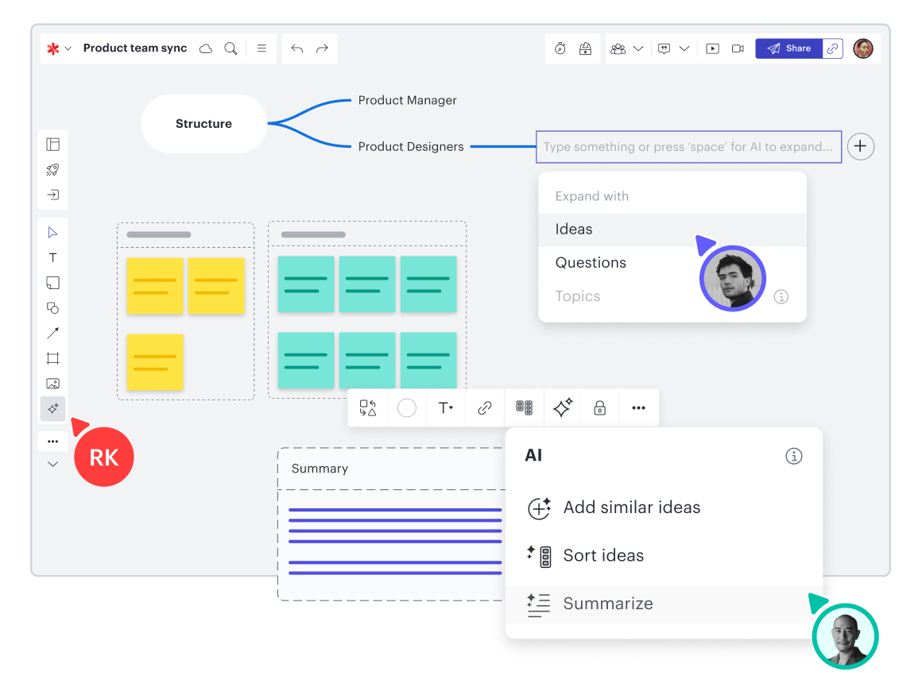The width and height of the screenshot is (922, 691).
Task: Click the timer icon in top bar
Action: coord(560,48)
